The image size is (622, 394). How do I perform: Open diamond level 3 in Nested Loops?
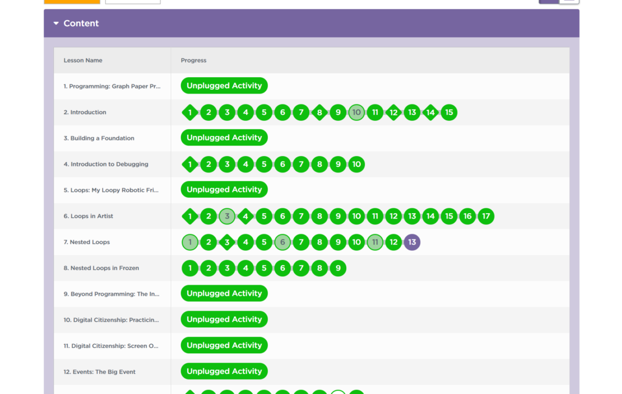tap(227, 242)
